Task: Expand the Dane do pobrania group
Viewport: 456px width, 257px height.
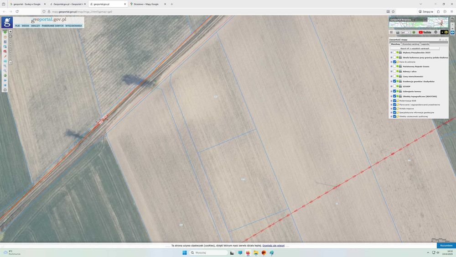Action: [391, 62]
